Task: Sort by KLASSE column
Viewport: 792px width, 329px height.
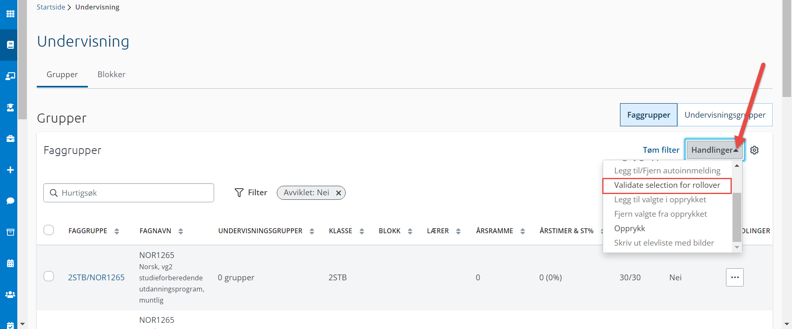Action: click(362, 231)
